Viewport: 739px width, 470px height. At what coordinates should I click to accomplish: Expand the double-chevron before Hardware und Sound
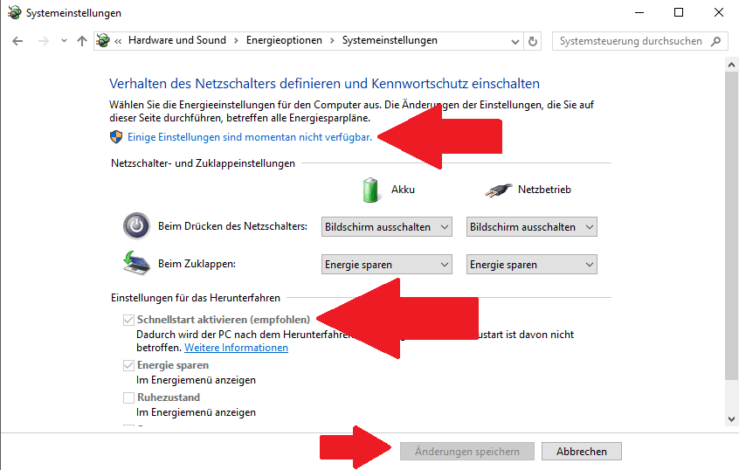click(118, 41)
